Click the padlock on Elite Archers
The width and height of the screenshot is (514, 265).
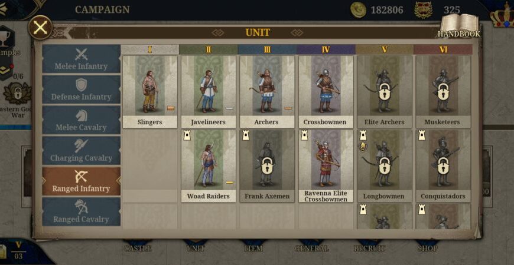(385, 91)
